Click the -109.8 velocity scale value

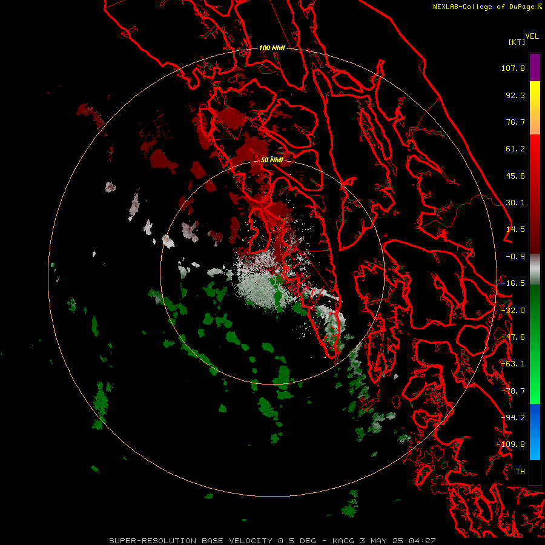511,444
